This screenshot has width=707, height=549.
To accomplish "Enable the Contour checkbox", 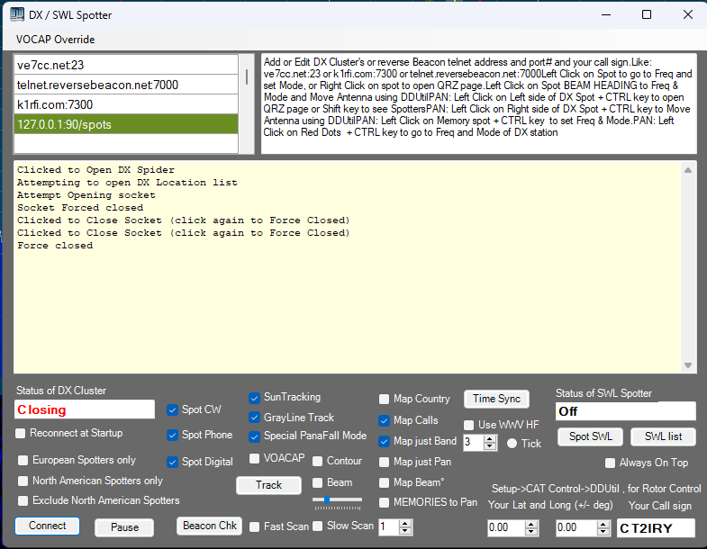I will (317, 461).
